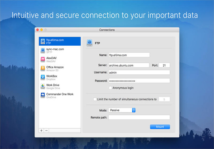Toggle limit simultaneous connections checkbox
The height and width of the screenshot is (149, 214).
click(95, 99)
